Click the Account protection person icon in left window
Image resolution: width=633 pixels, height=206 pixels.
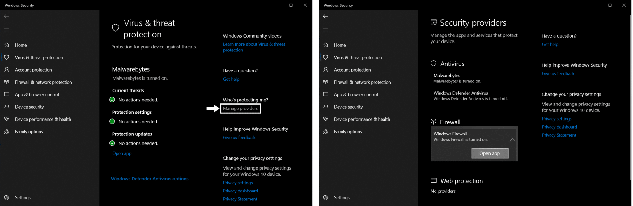6,70
